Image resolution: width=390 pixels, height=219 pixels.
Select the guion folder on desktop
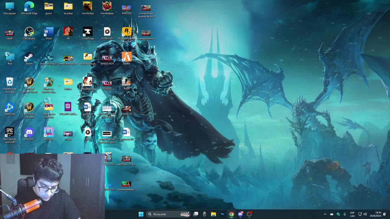49,9
